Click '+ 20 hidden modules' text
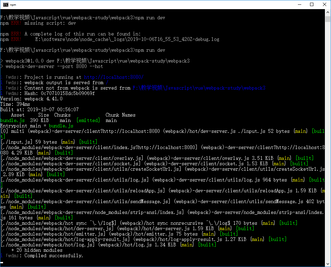 pos(37,250)
